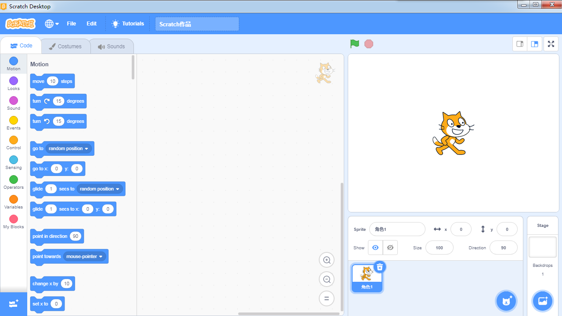Reset workspace zoom to default
This screenshot has width=562, height=316.
point(327,298)
